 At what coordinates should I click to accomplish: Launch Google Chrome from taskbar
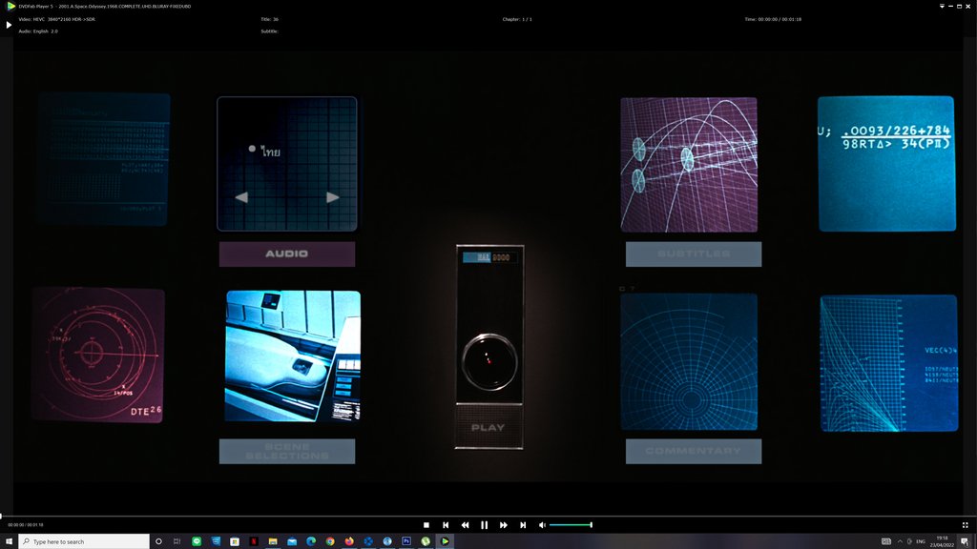(329, 541)
